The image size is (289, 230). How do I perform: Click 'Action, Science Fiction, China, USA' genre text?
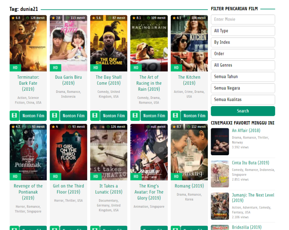(x=28, y=100)
